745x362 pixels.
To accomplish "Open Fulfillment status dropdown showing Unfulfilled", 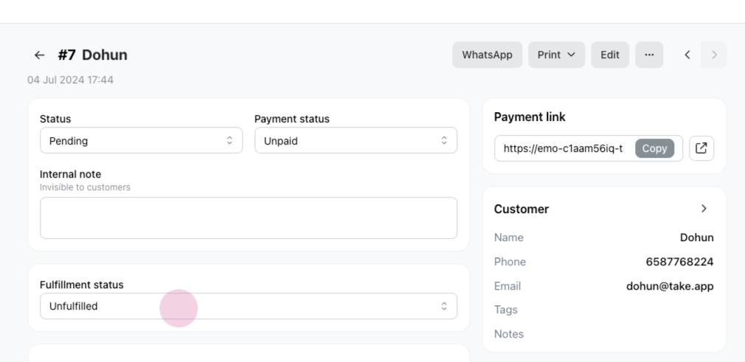I will 249,306.
